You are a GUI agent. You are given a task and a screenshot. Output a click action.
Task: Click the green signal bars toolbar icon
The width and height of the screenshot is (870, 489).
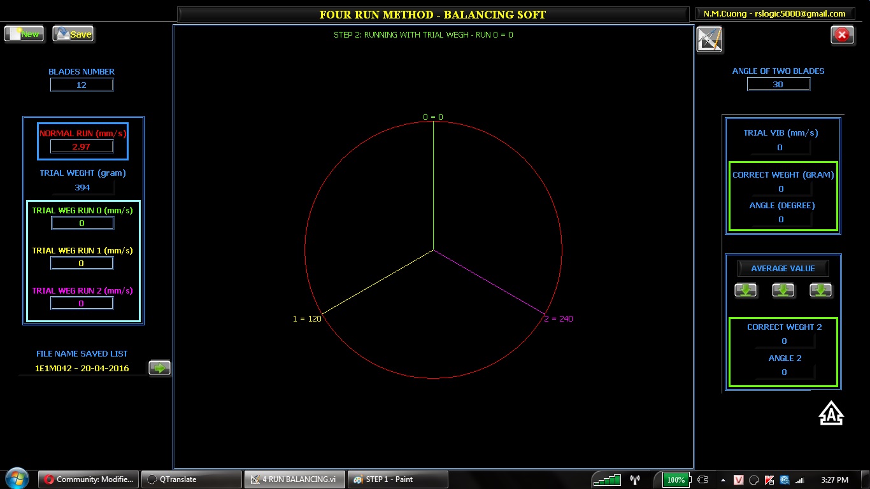click(x=607, y=479)
